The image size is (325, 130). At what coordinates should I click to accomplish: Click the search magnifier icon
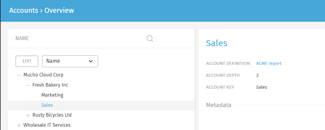(x=150, y=39)
